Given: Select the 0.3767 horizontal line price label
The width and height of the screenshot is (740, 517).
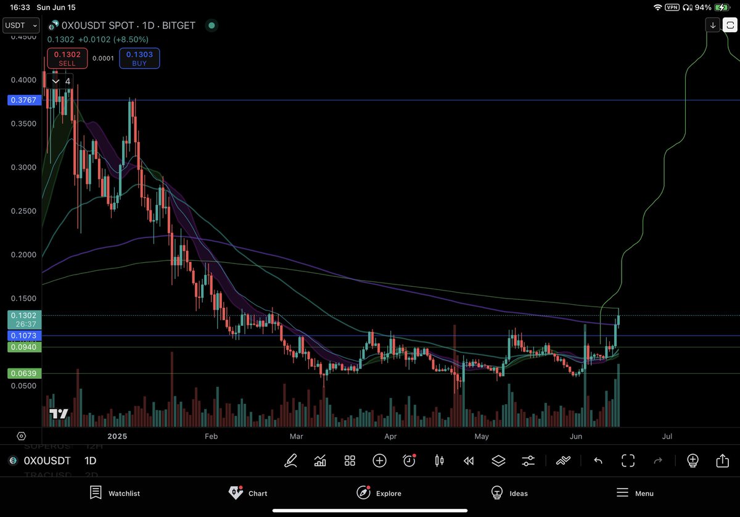Looking at the screenshot, I should [x=24, y=100].
